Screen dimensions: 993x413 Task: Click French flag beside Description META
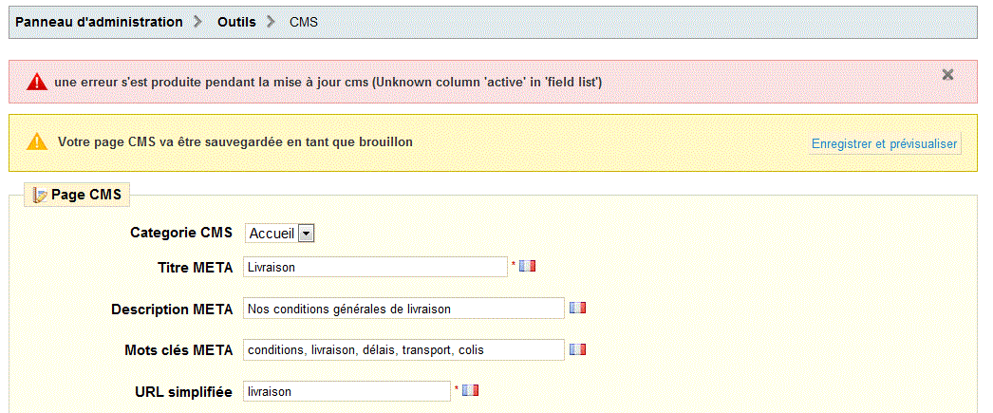(577, 308)
